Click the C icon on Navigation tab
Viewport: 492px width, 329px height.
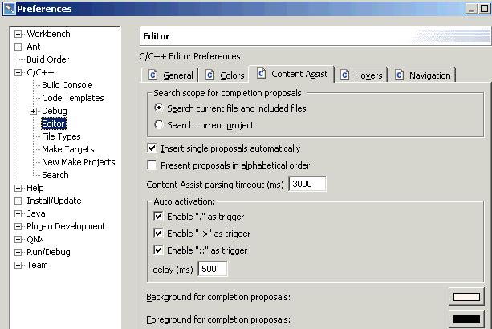coord(398,75)
